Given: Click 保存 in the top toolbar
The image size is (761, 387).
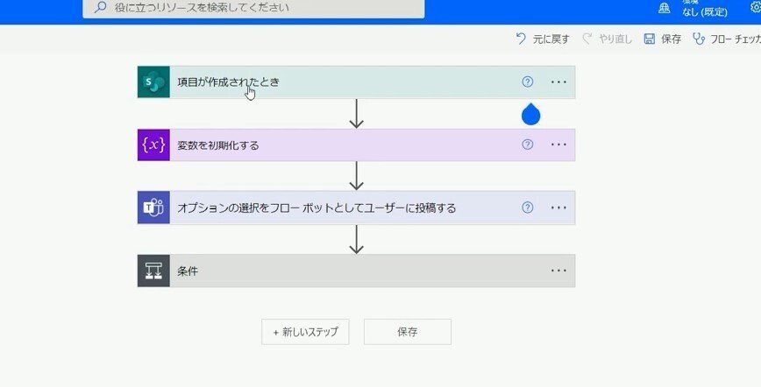Looking at the screenshot, I should pos(663,39).
